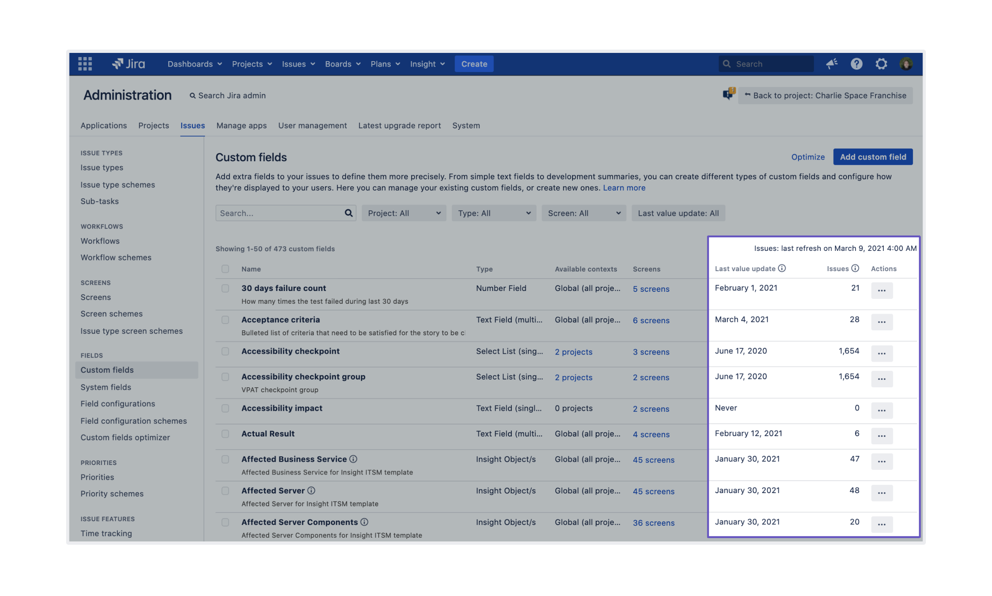Click the magnifier icon in custom fields search
Viewport: 992px width, 596px height.
(x=348, y=213)
